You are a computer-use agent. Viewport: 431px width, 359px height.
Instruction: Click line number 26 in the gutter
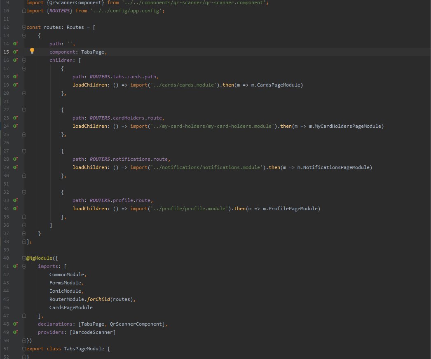point(6,143)
